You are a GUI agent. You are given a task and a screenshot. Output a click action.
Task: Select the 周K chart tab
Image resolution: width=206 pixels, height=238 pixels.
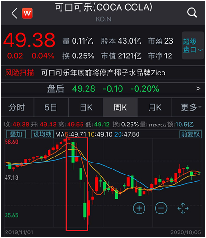tap(120, 107)
